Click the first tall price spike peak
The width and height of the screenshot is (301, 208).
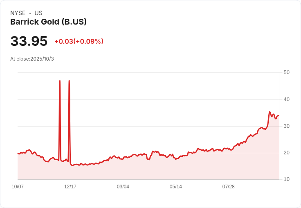tap(60, 81)
